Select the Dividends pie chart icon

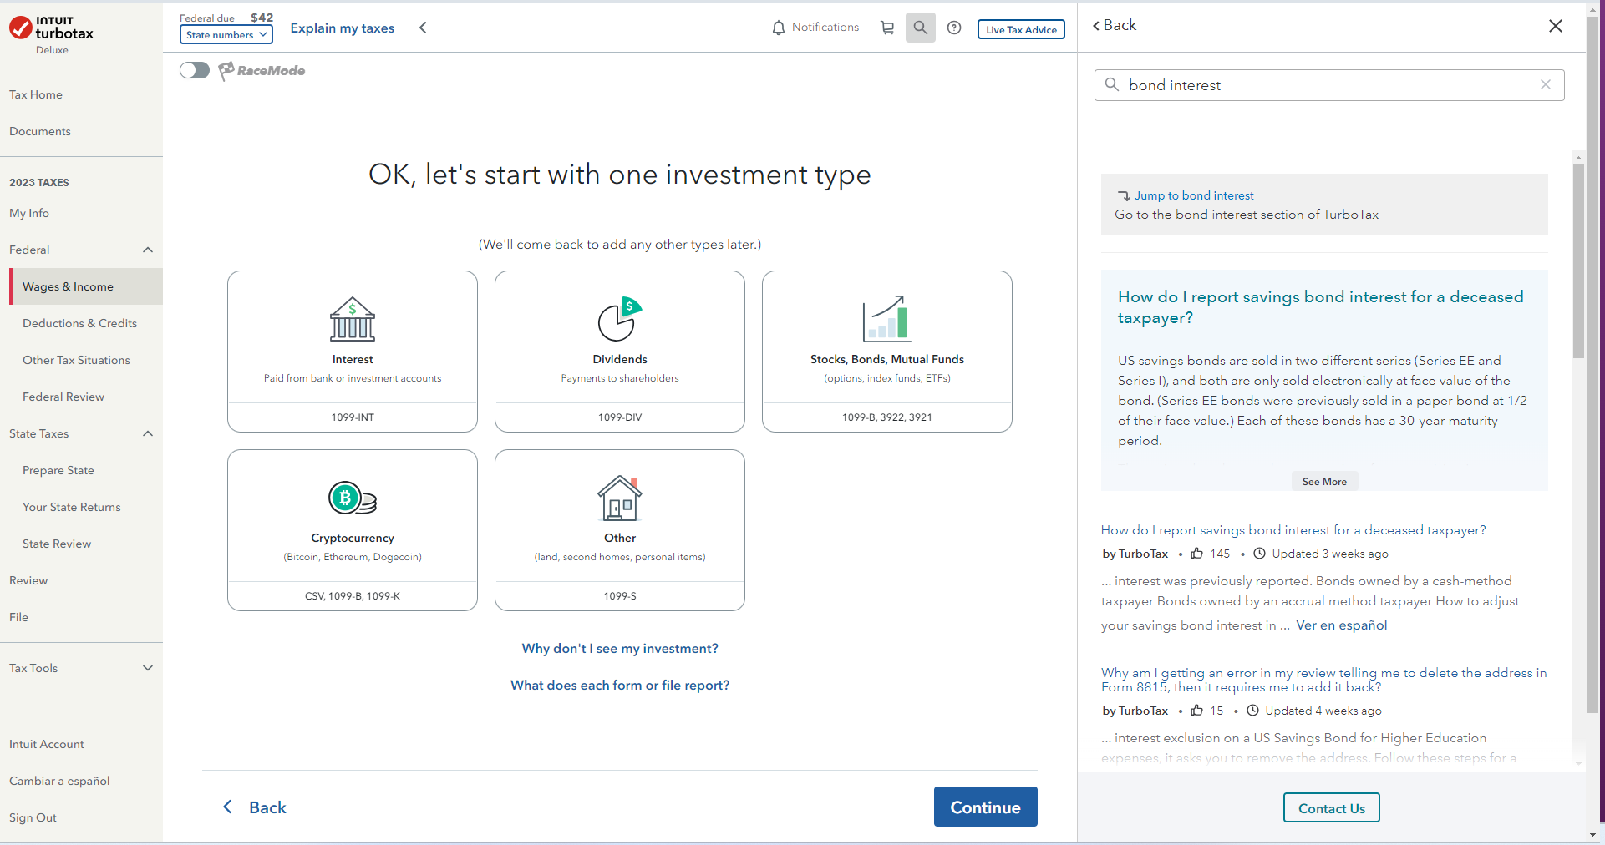[619, 319]
